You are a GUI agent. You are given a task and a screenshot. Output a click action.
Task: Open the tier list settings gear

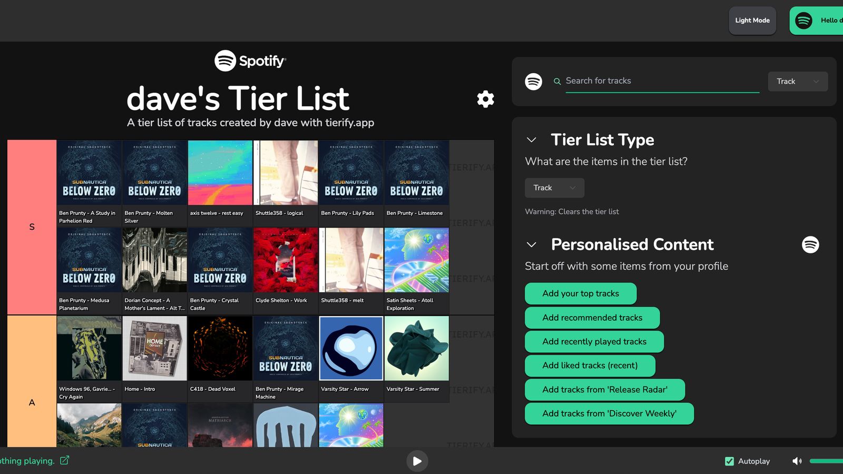[x=485, y=99]
